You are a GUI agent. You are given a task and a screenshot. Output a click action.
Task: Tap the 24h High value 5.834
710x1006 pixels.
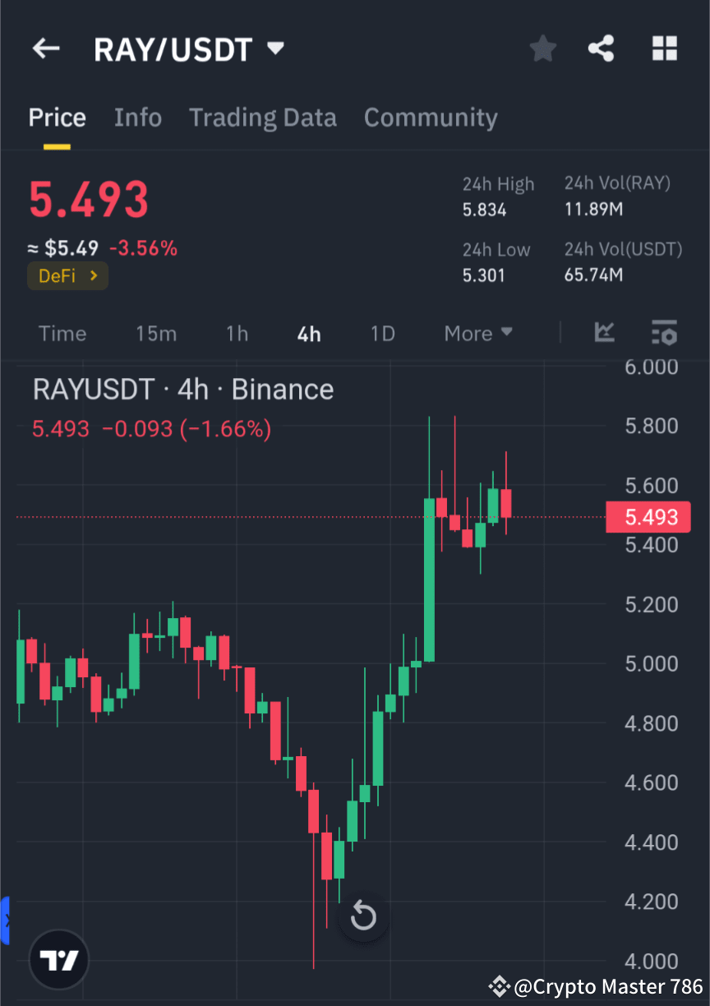[x=483, y=209]
